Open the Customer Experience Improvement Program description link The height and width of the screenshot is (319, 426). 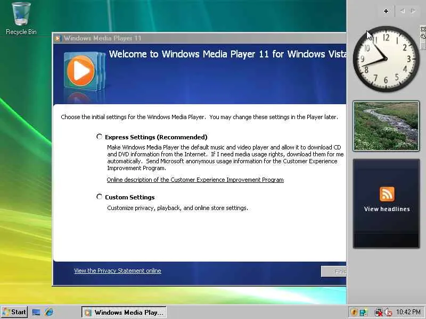(195, 180)
